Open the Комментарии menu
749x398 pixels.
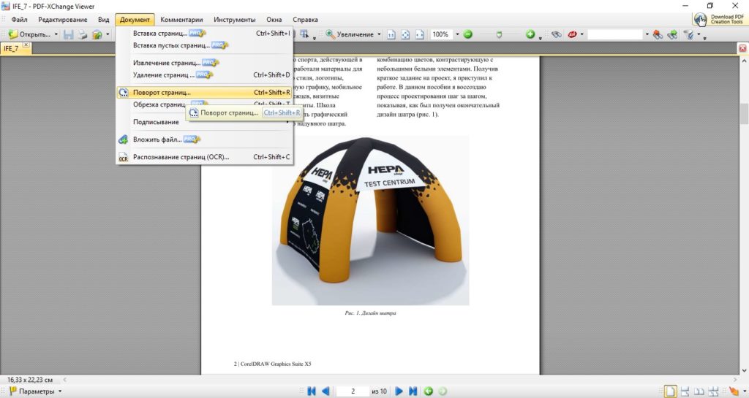click(x=181, y=19)
